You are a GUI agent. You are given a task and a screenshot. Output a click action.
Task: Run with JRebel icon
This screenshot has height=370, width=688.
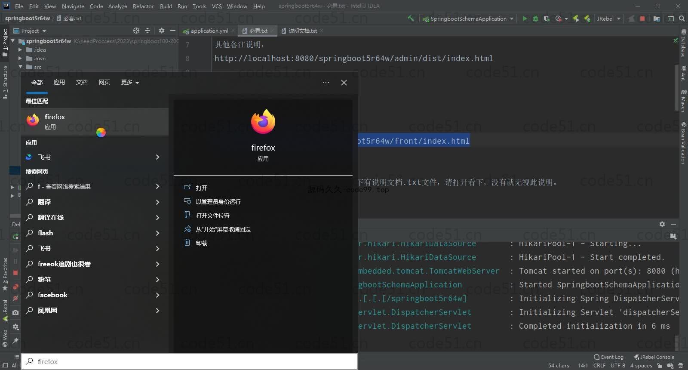[576, 18]
